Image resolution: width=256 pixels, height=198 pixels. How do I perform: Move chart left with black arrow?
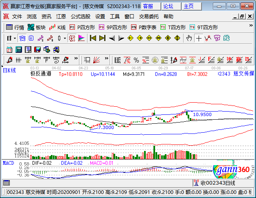coord(112,39)
